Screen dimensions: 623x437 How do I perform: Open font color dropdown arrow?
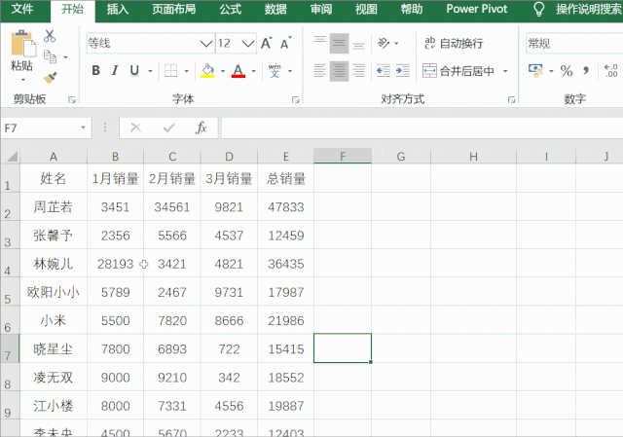pyautogui.click(x=253, y=71)
